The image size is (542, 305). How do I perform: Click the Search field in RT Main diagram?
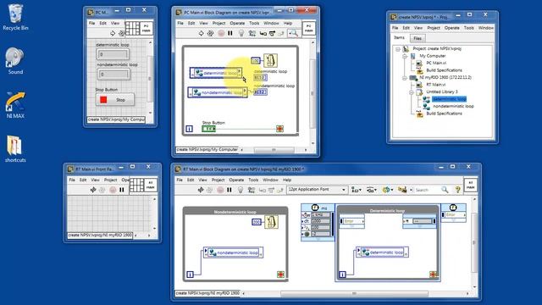tap(427, 190)
